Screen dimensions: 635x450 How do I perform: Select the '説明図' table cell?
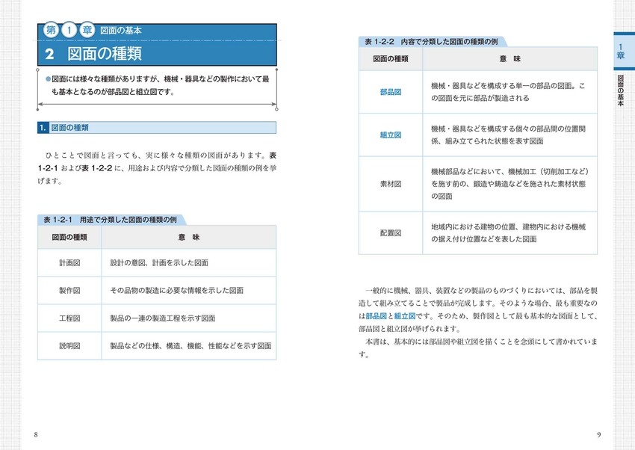pos(69,346)
